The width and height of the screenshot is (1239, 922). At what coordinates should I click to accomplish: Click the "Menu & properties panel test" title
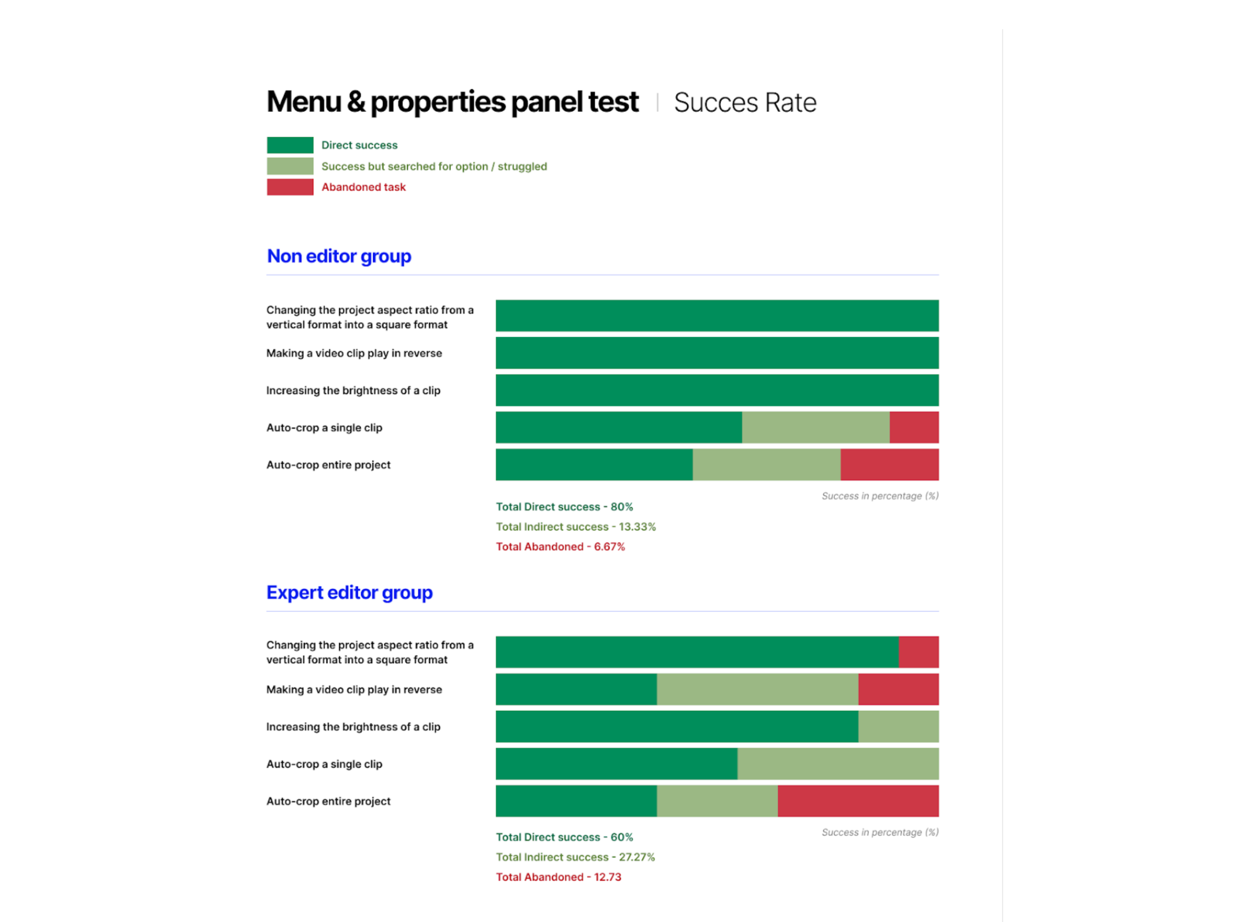(x=452, y=102)
